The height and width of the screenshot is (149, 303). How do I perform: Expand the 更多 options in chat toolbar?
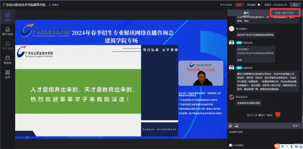pyautogui.click(x=296, y=126)
